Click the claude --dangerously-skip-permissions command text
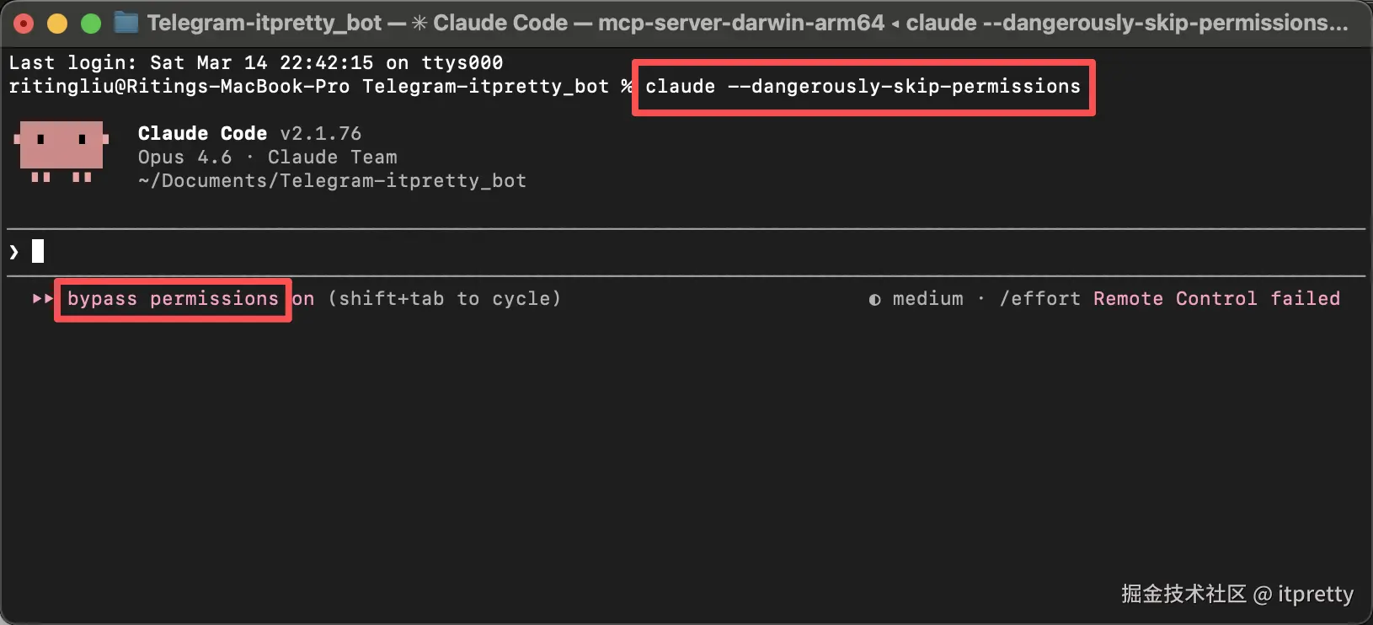 click(863, 87)
